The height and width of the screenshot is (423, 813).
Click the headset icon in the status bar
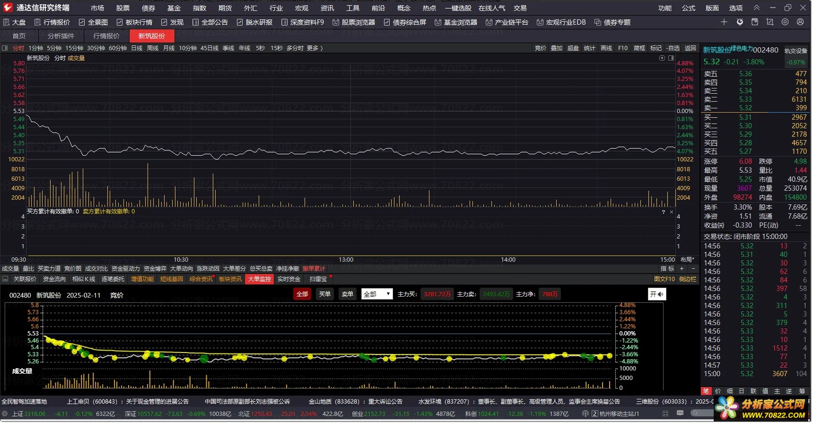586,414
